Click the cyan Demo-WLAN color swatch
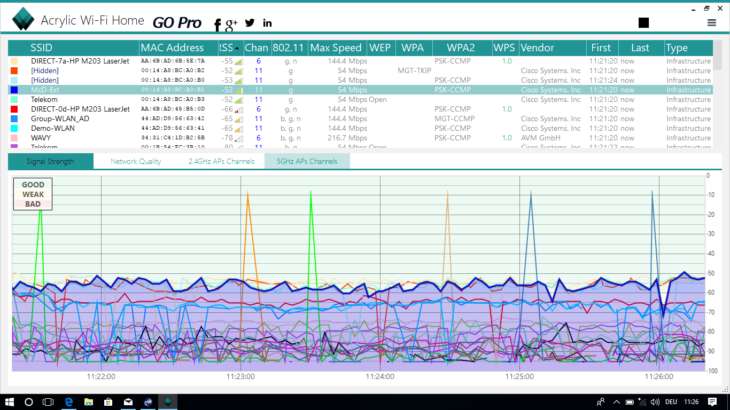 click(x=14, y=128)
